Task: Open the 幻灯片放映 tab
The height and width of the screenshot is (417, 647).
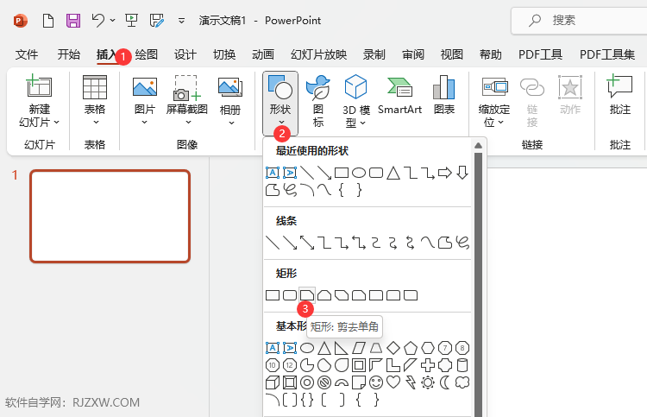Action: [x=318, y=54]
